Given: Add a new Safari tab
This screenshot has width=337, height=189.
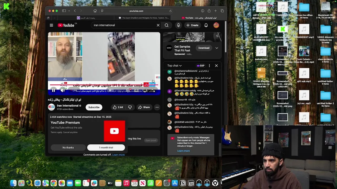Looking at the screenshot, I should 215,11.
